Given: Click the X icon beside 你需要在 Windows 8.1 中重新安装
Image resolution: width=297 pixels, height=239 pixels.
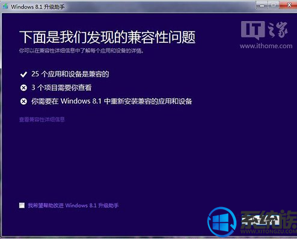Looking at the screenshot, I should (x=23, y=101).
